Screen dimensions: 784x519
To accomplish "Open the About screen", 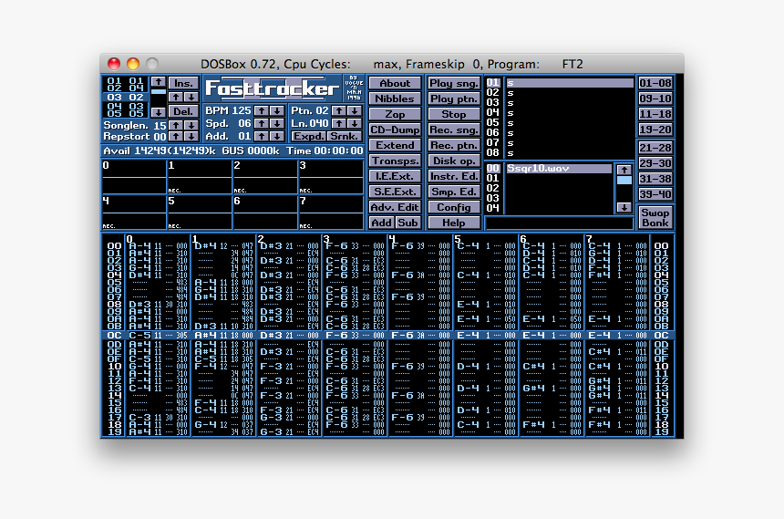I will 395,83.
